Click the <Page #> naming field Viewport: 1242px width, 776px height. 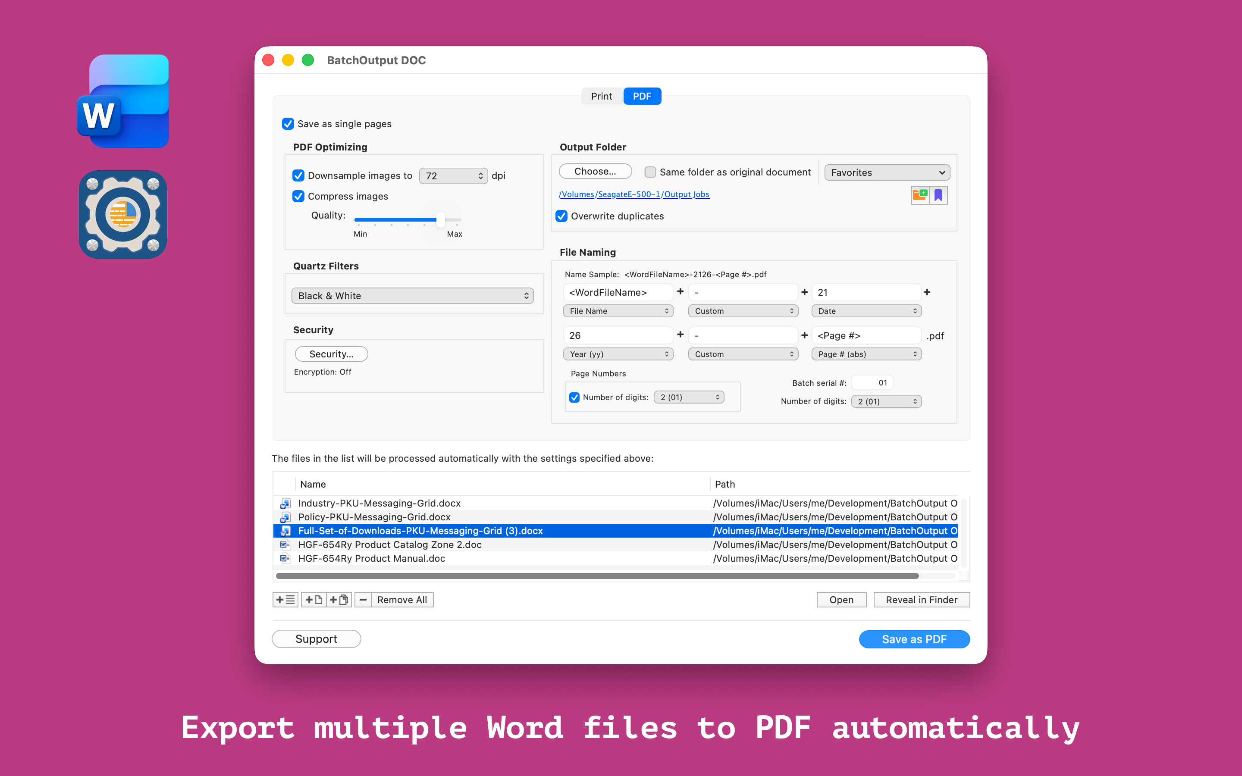tap(866, 335)
